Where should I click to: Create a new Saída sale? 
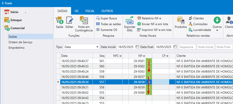point(60,22)
